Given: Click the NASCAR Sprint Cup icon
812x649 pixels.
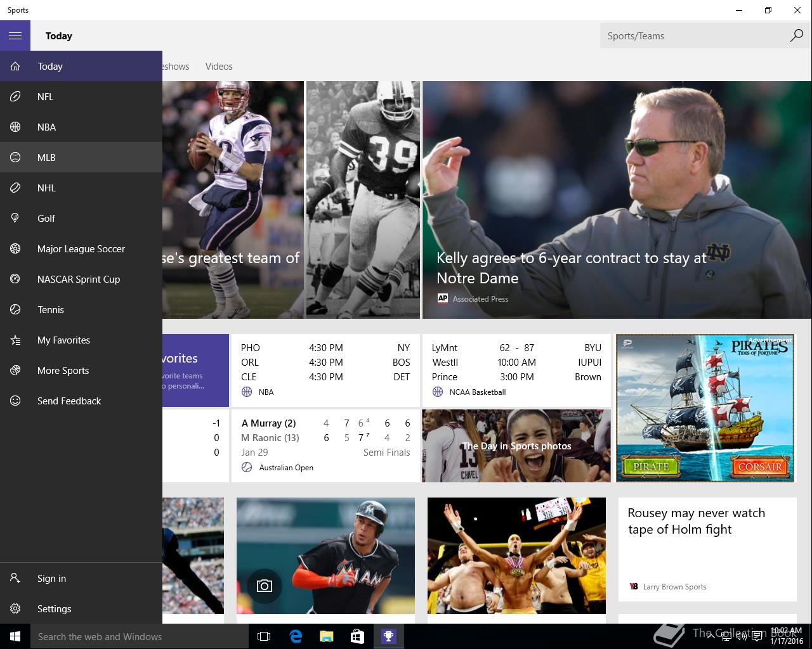Looking at the screenshot, I should pyautogui.click(x=15, y=279).
